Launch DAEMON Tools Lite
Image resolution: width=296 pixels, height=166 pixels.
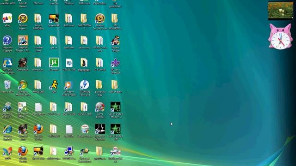pyautogui.click(x=84, y=85)
